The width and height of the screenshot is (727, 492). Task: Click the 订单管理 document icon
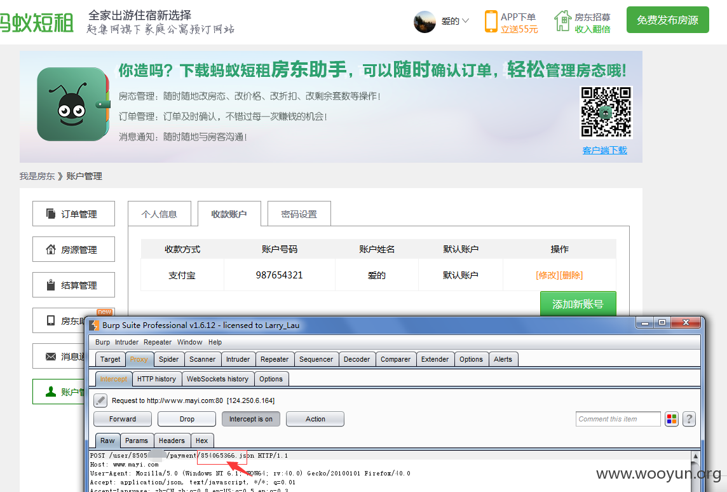(x=51, y=214)
